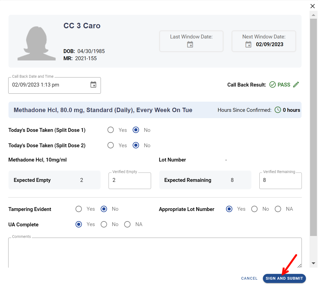318x289 pixels.
Task: Click the Next Window Date calendar icon
Action: (x=248, y=45)
